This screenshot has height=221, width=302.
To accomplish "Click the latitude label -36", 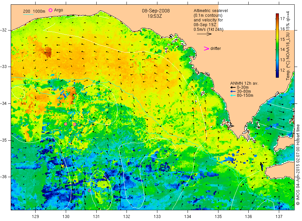I will [x=3, y=176].
